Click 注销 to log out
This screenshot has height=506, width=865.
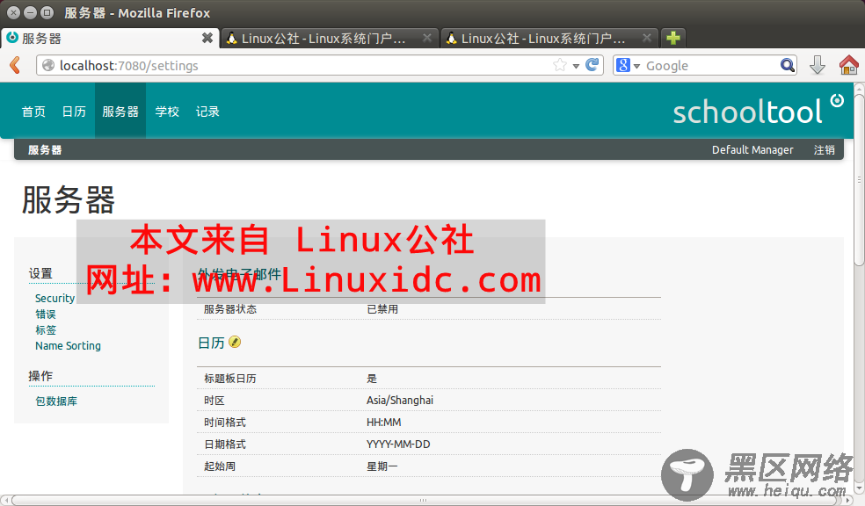825,150
